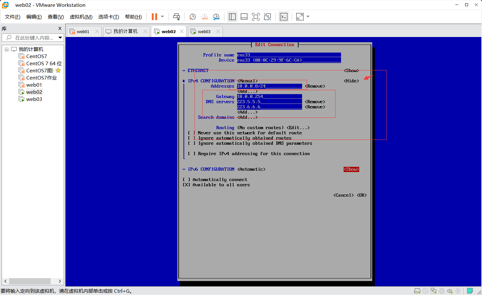Screen dimensions: 482x295
Task: Toggle the thumbnail bar view icon
Action: pos(244,17)
